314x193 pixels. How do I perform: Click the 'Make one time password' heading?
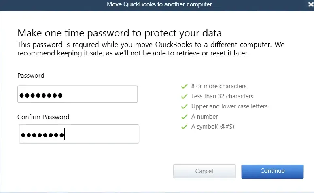click(x=119, y=33)
